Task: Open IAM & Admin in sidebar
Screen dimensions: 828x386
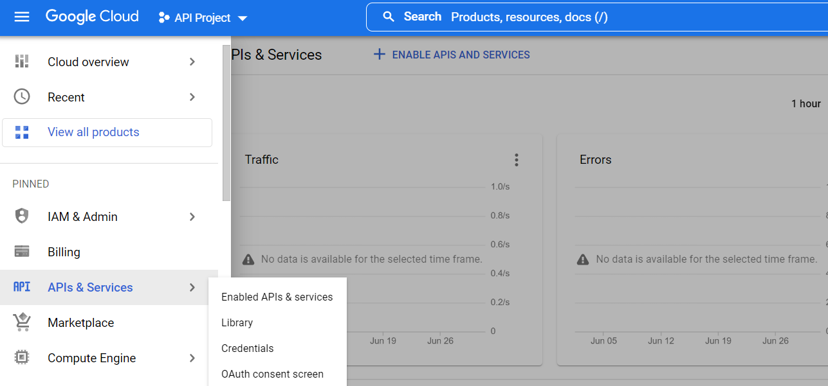Action: 109,216
